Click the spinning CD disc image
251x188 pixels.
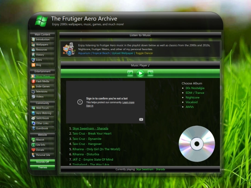coord(197,144)
